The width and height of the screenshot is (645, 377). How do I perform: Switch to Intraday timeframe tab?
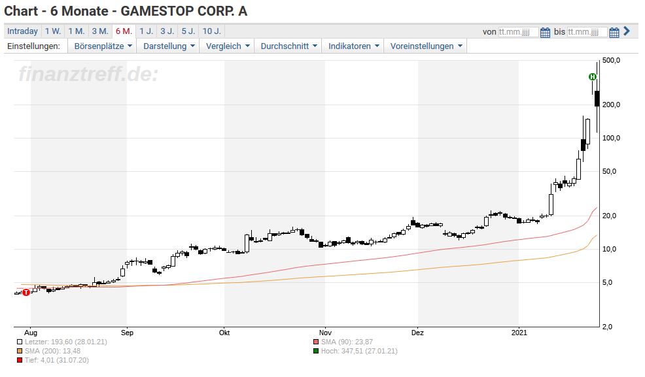pos(23,31)
